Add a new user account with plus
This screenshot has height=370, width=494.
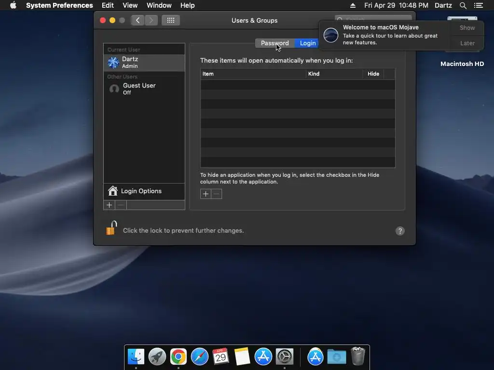[x=110, y=205]
